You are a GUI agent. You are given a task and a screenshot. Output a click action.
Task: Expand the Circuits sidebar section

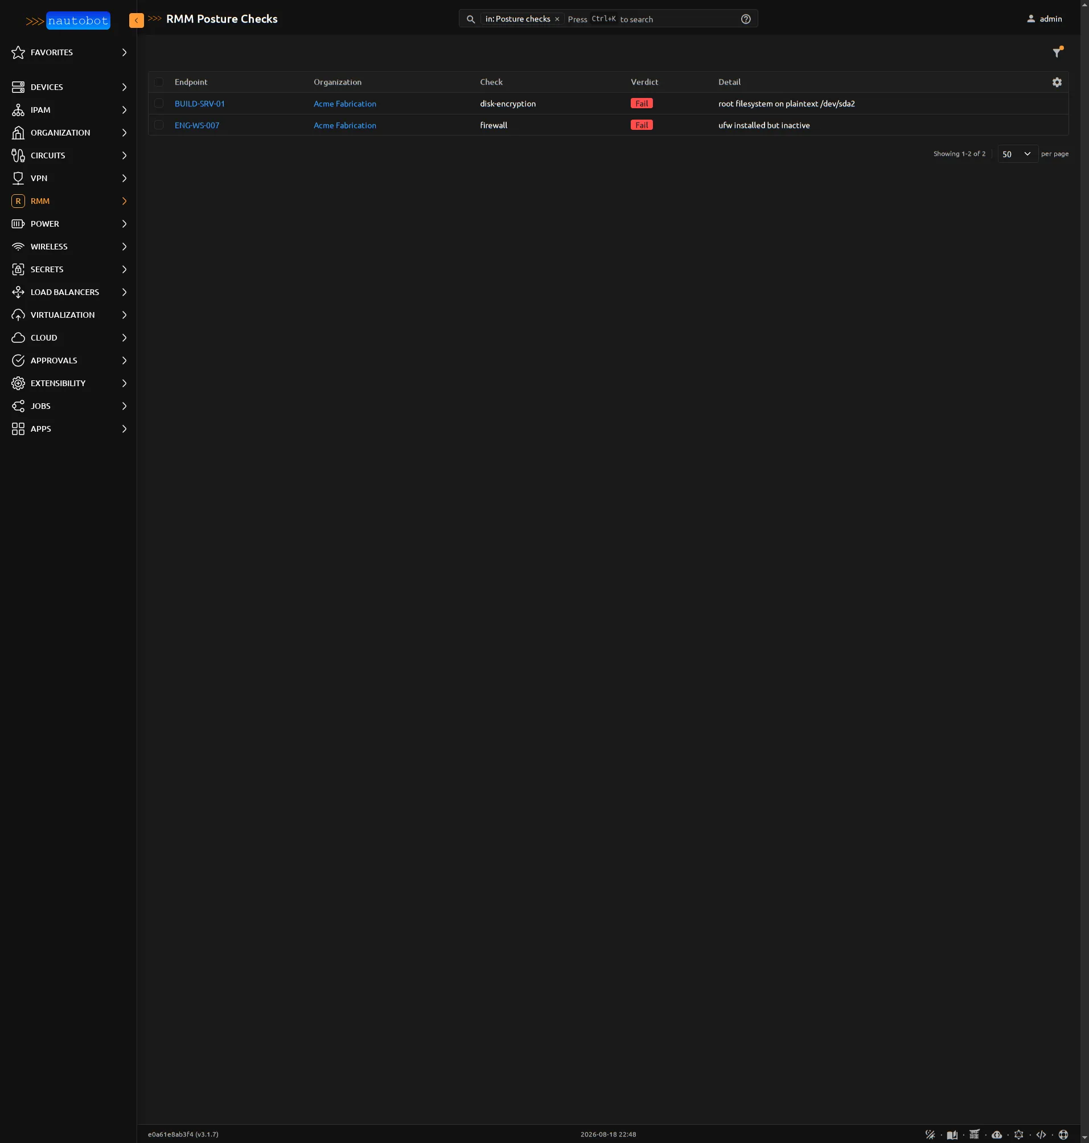pyautogui.click(x=68, y=155)
